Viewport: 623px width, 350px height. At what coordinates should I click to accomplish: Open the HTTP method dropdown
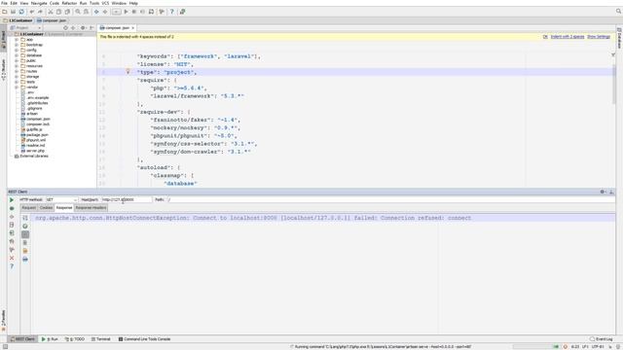61,199
